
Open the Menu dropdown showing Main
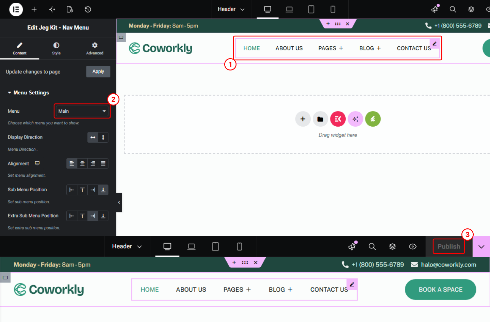tap(82, 111)
